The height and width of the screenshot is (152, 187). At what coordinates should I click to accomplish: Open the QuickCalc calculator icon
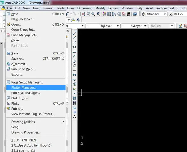click(129, 14)
